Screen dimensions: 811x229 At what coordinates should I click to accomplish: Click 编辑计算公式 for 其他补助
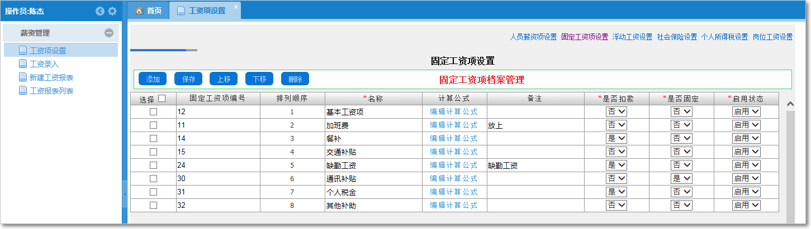pyautogui.click(x=454, y=206)
